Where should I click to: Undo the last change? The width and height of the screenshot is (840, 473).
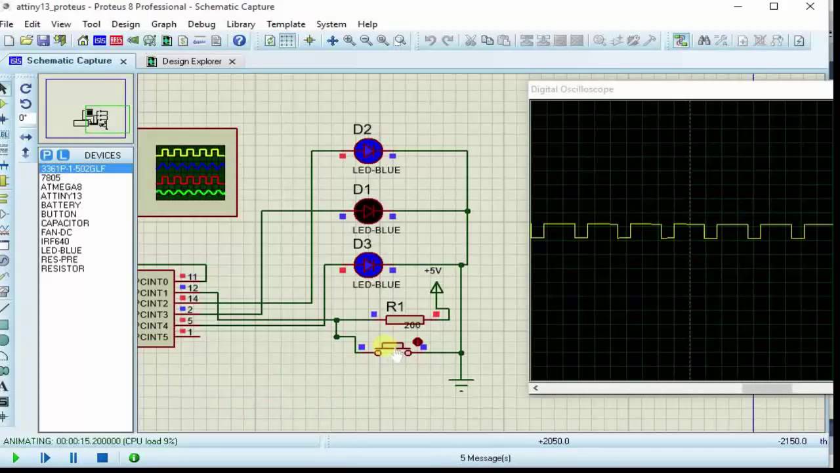[x=430, y=41]
